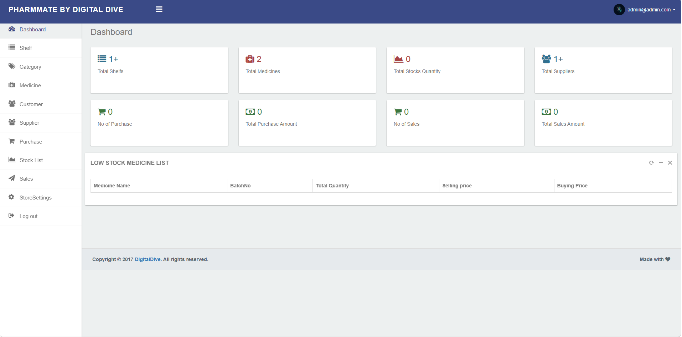Open the DigitalDive footer link
Screen dimensions: 682x337
148,259
